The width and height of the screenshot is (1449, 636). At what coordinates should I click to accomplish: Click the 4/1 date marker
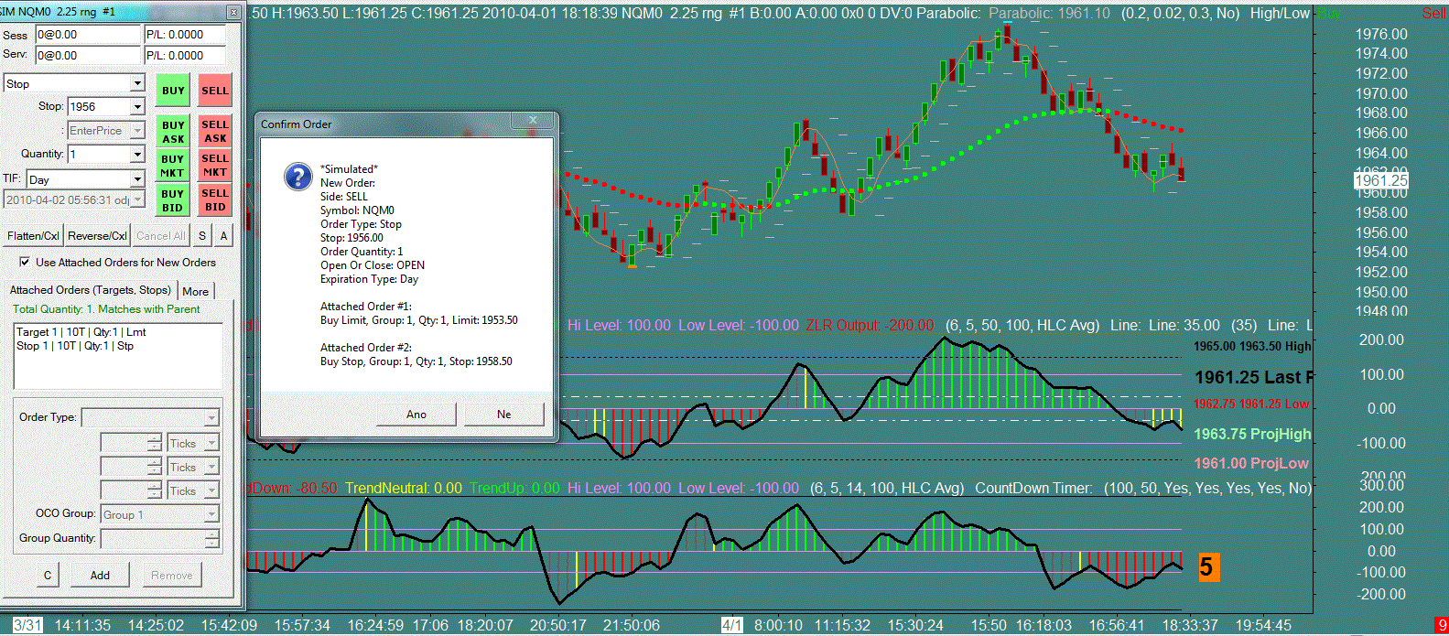coord(732,625)
